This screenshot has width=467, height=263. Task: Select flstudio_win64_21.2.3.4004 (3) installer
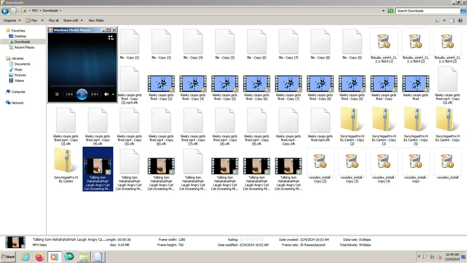[x=448, y=41]
